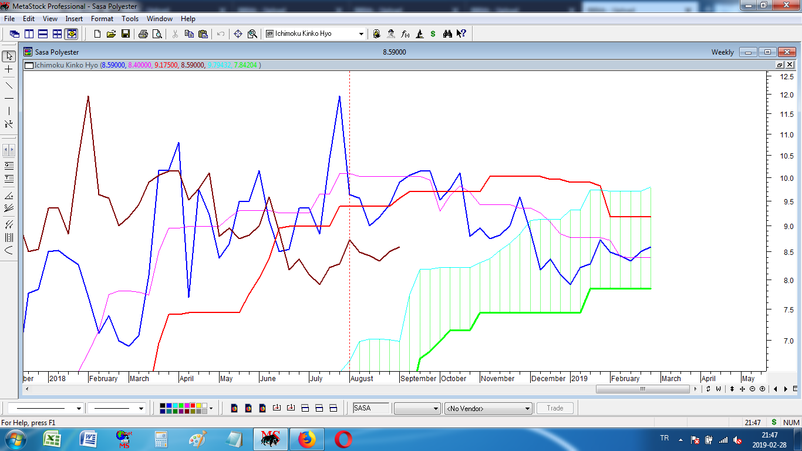Open the Format menu
The width and height of the screenshot is (802, 451).
pos(102,19)
